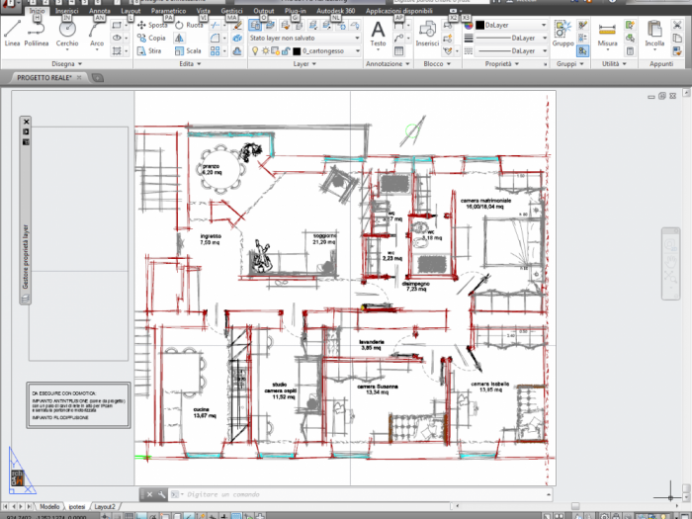
Task: Select the Polilinea tool
Action: tap(37, 33)
